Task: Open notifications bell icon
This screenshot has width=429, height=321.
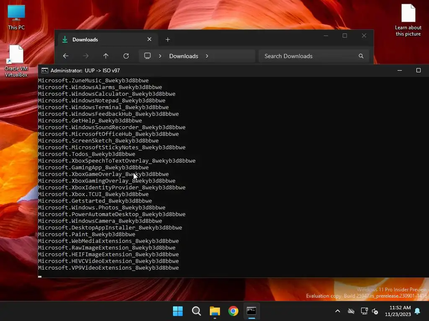Action: [418, 311]
